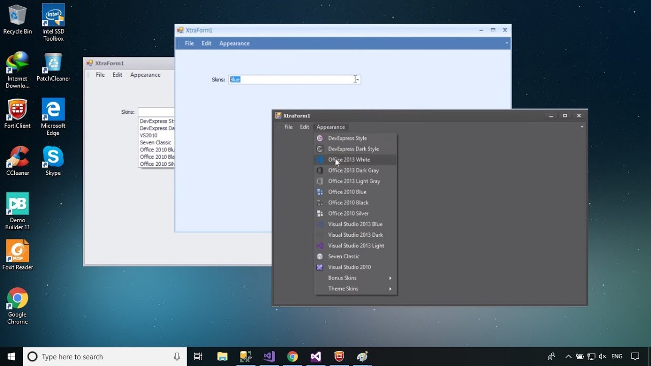Screen dimensions: 651x366
Task: Open the File menu in the dark window
Action: [x=288, y=127]
